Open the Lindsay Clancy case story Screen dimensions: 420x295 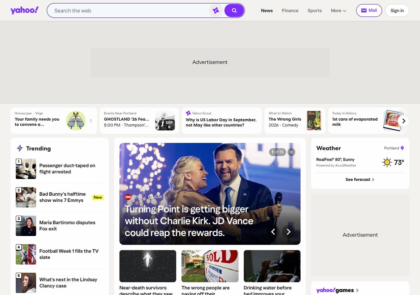68,283
